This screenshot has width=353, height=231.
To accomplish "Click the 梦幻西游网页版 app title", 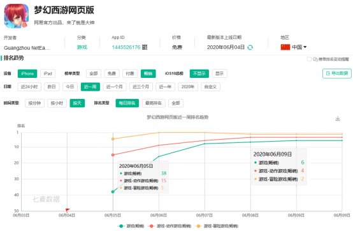I will click(x=64, y=10).
